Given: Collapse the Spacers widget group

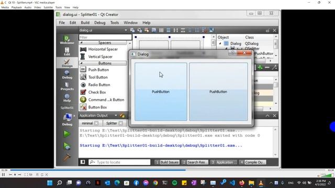Looking at the screenshot, I should pyautogui.click(x=82, y=43).
